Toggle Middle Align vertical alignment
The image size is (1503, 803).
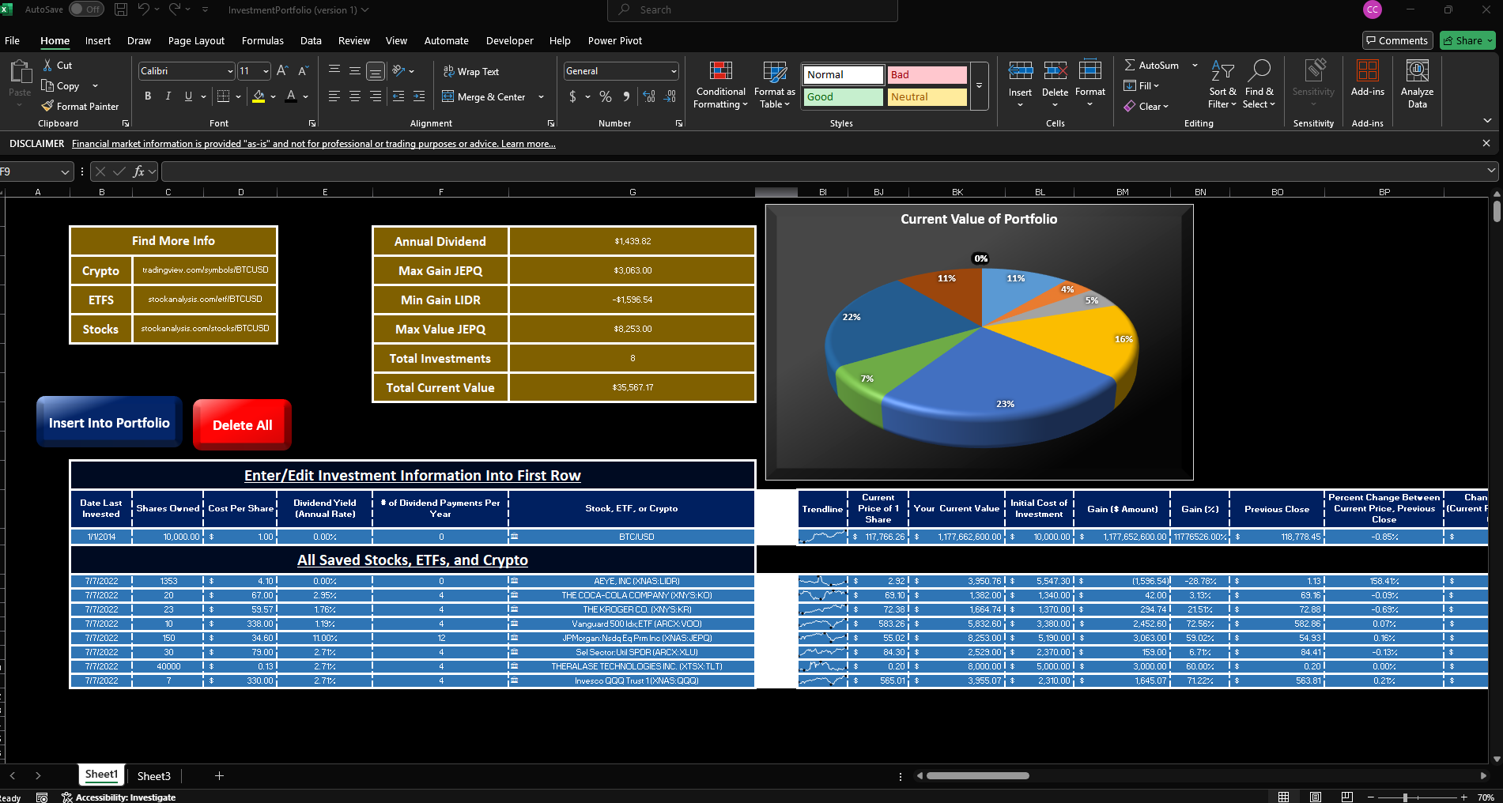(355, 71)
